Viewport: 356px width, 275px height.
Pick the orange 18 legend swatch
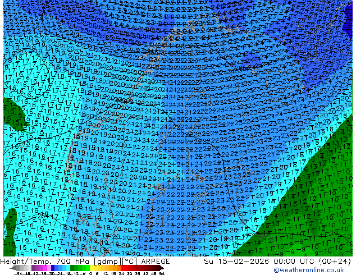115,268
